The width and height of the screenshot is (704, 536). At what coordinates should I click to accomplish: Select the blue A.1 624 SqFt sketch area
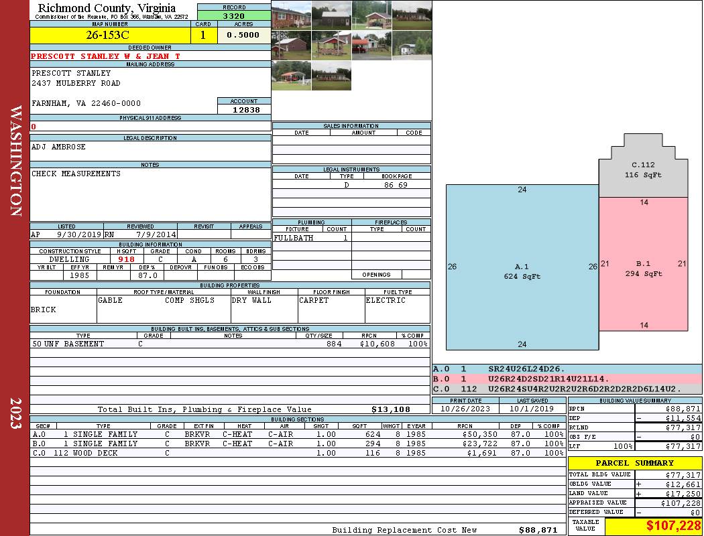click(522, 267)
